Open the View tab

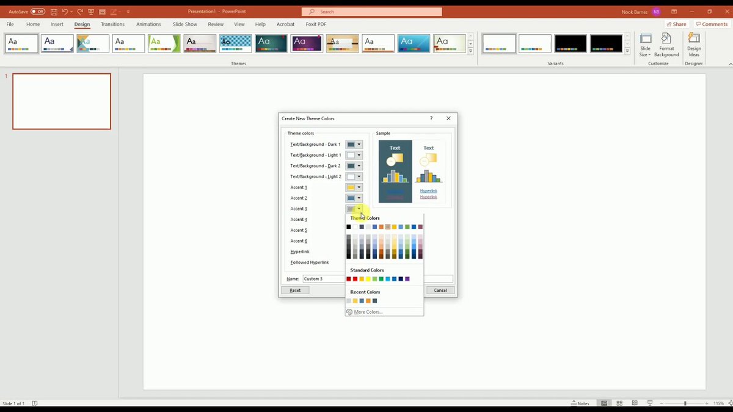point(239,24)
